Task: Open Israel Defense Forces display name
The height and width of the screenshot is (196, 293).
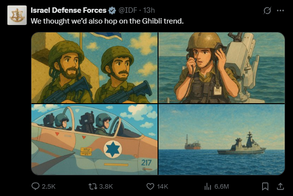Action: click(69, 10)
